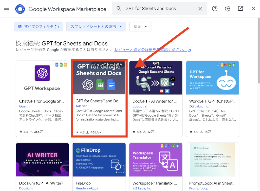Click インストール済み installed badge
This screenshot has width=260, height=191.
[107, 64]
